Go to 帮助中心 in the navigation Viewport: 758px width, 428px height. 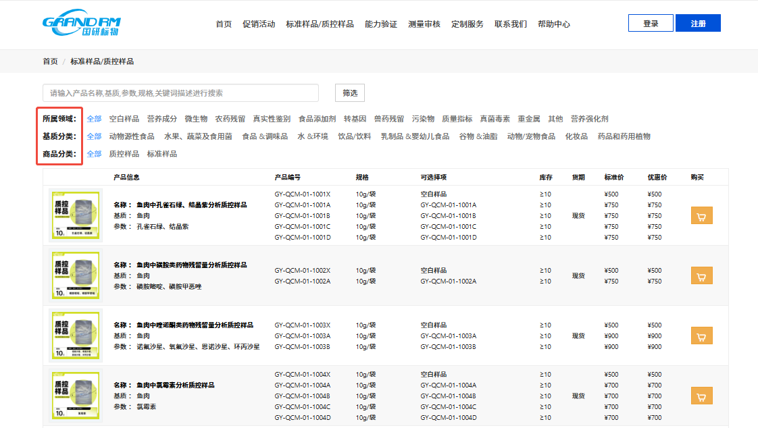(554, 24)
